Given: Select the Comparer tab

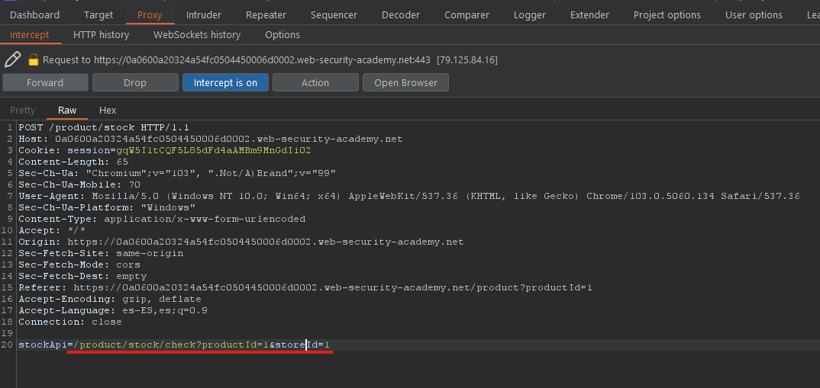Looking at the screenshot, I should (466, 15).
